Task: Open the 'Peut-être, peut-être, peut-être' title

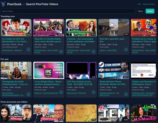Action: pos(112,40)
